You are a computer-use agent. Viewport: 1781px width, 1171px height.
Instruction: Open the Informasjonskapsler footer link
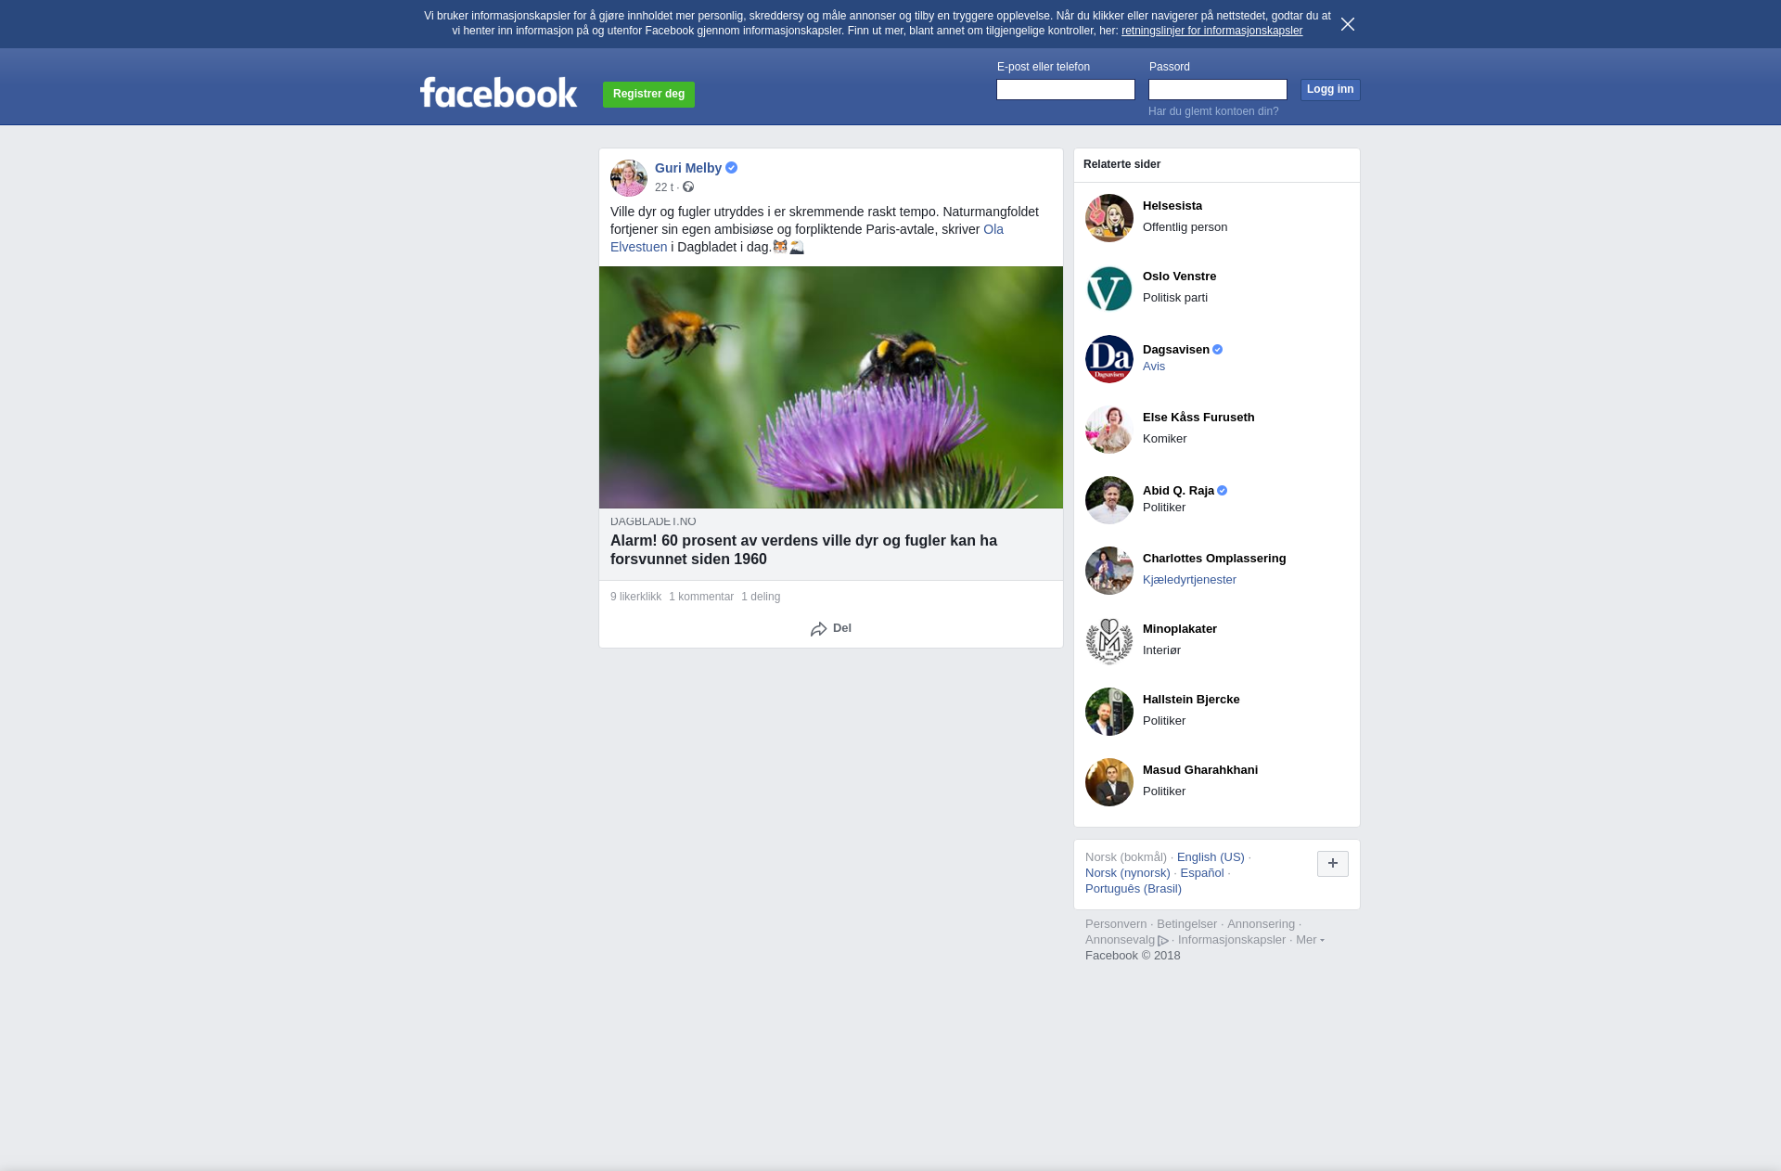click(x=1232, y=940)
